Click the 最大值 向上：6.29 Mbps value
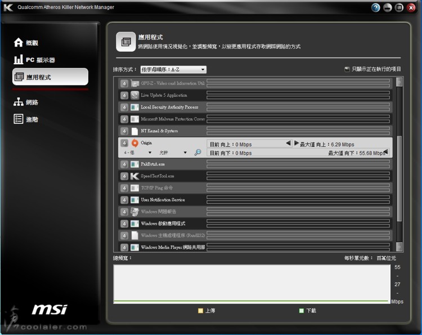 pyautogui.click(x=327, y=145)
